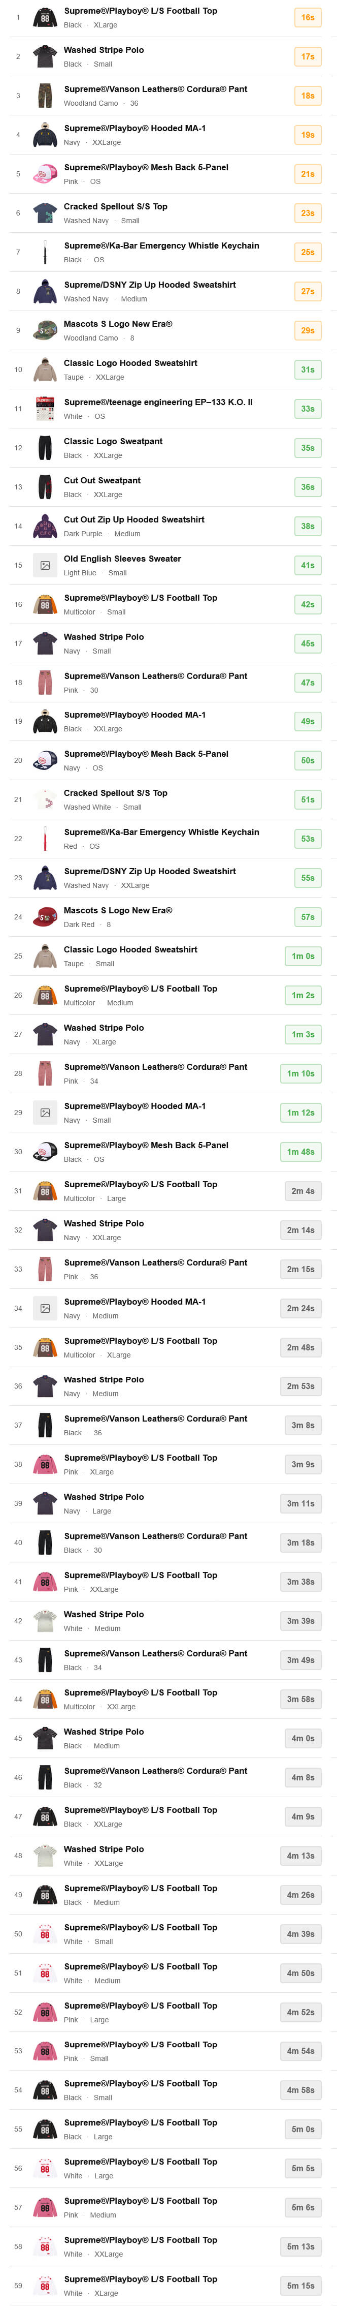Open the White Medium Washed Stripe Polo listing

pyautogui.click(x=103, y=1614)
